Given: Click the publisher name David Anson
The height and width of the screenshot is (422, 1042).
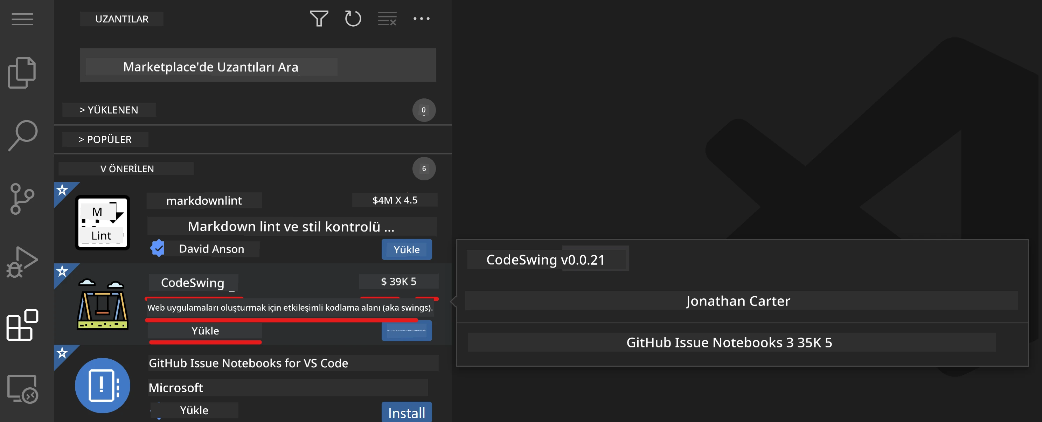Looking at the screenshot, I should point(211,249).
